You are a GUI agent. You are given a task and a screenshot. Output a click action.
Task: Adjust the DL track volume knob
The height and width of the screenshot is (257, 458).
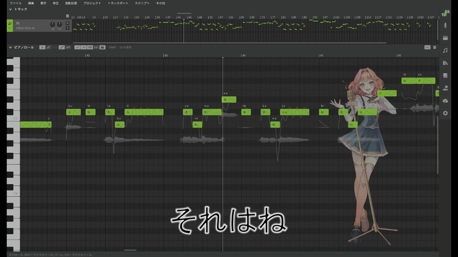52,24
